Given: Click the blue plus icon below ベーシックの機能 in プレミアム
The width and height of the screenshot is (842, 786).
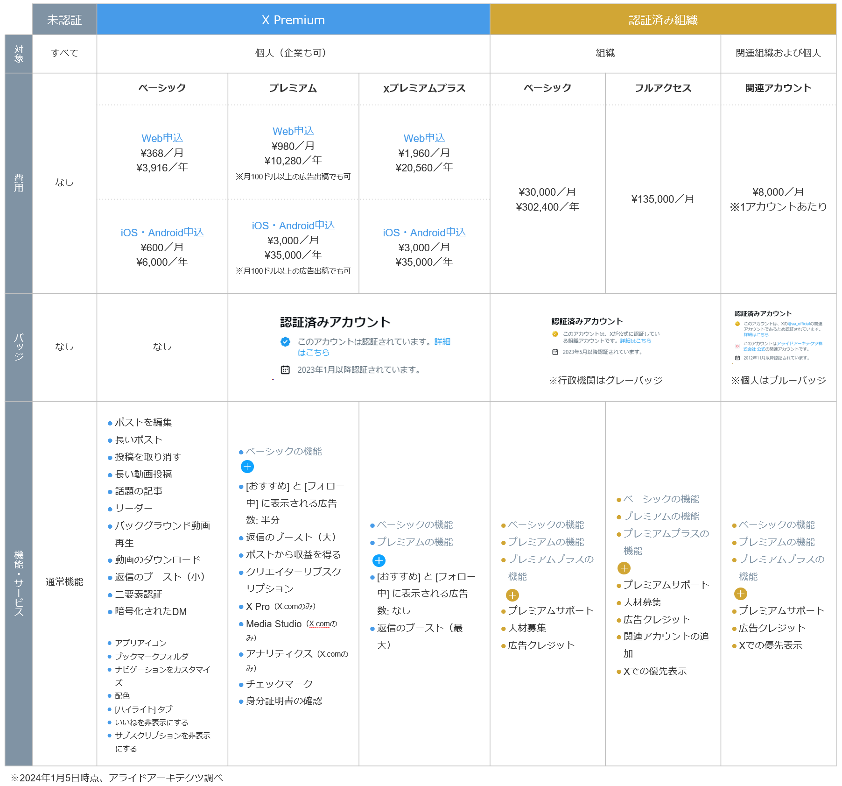Looking at the screenshot, I should [248, 467].
